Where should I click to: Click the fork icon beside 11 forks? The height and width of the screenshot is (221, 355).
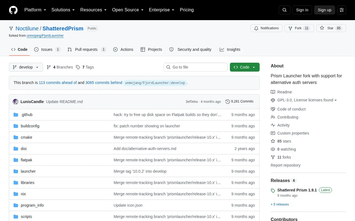(x=273, y=157)
